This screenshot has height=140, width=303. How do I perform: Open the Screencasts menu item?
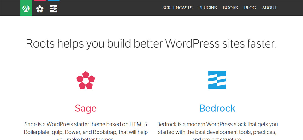click(177, 8)
